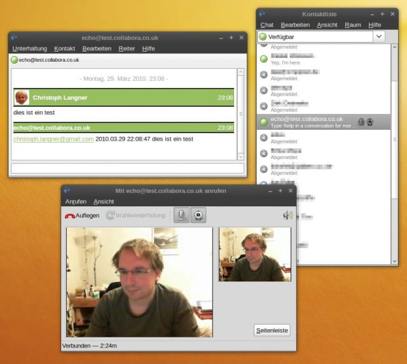
Task: Click the Empathy icon in chat window title bar
Action: pos(14,38)
